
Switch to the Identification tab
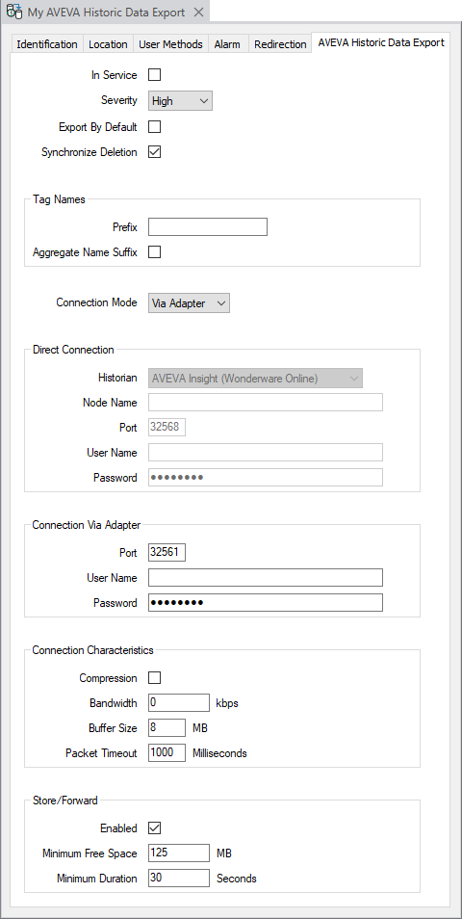tap(47, 44)
